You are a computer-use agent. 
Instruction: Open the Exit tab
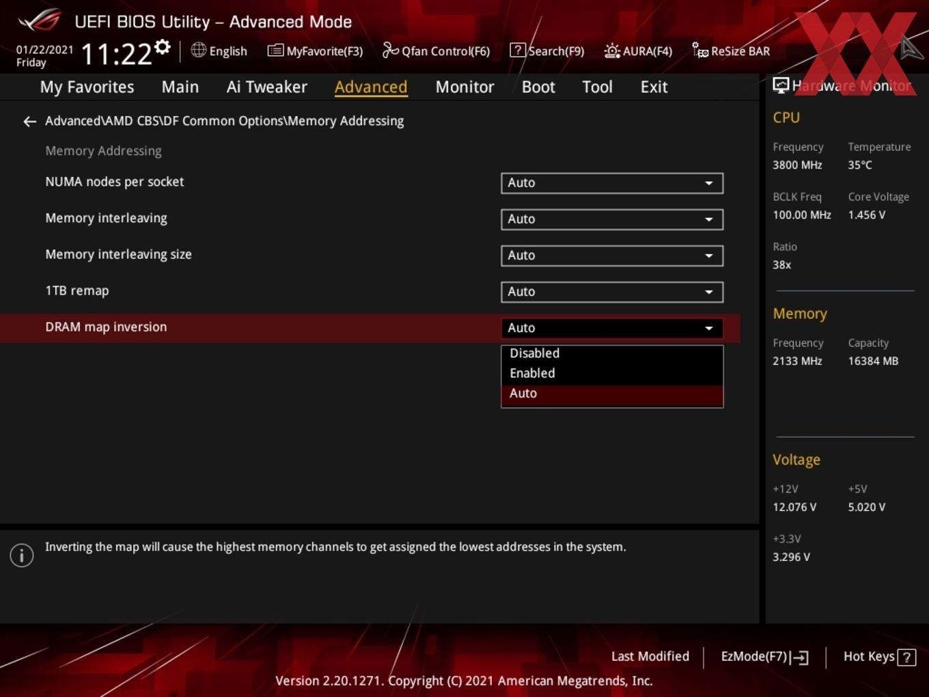[654, 87]
